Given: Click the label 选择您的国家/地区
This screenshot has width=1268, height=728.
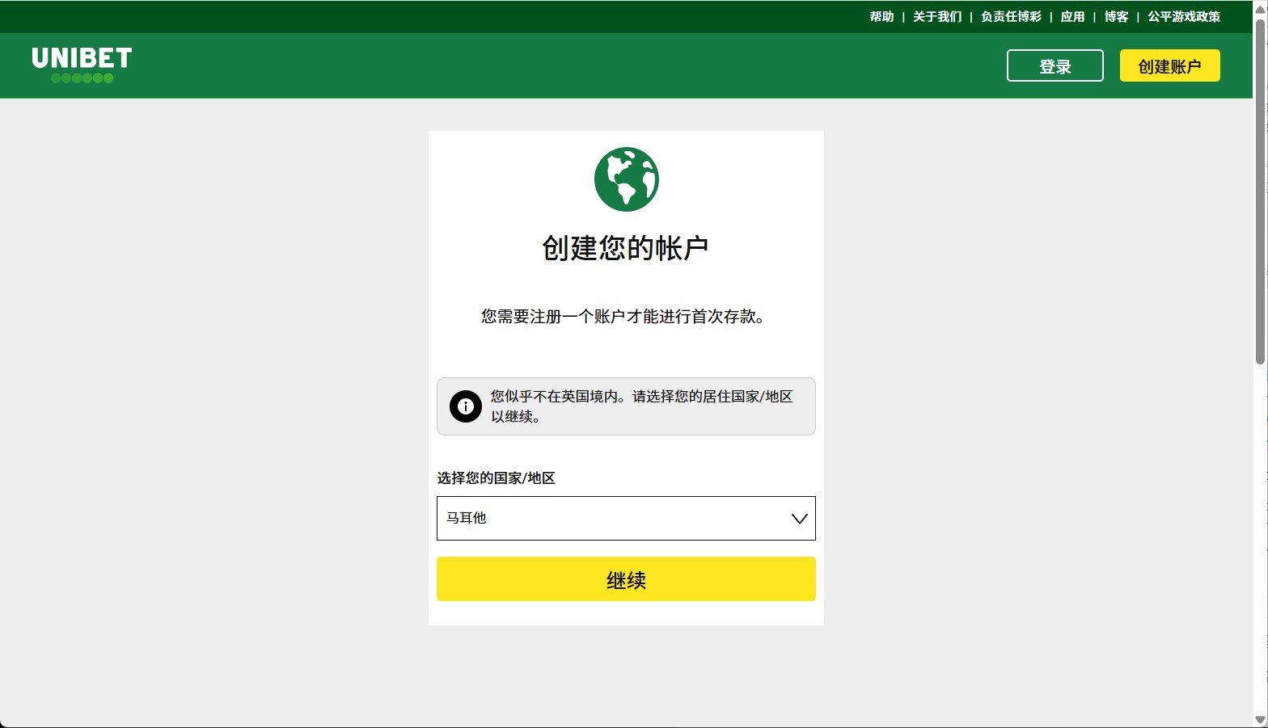Looking at the screenshot, I should pos(497,478).
